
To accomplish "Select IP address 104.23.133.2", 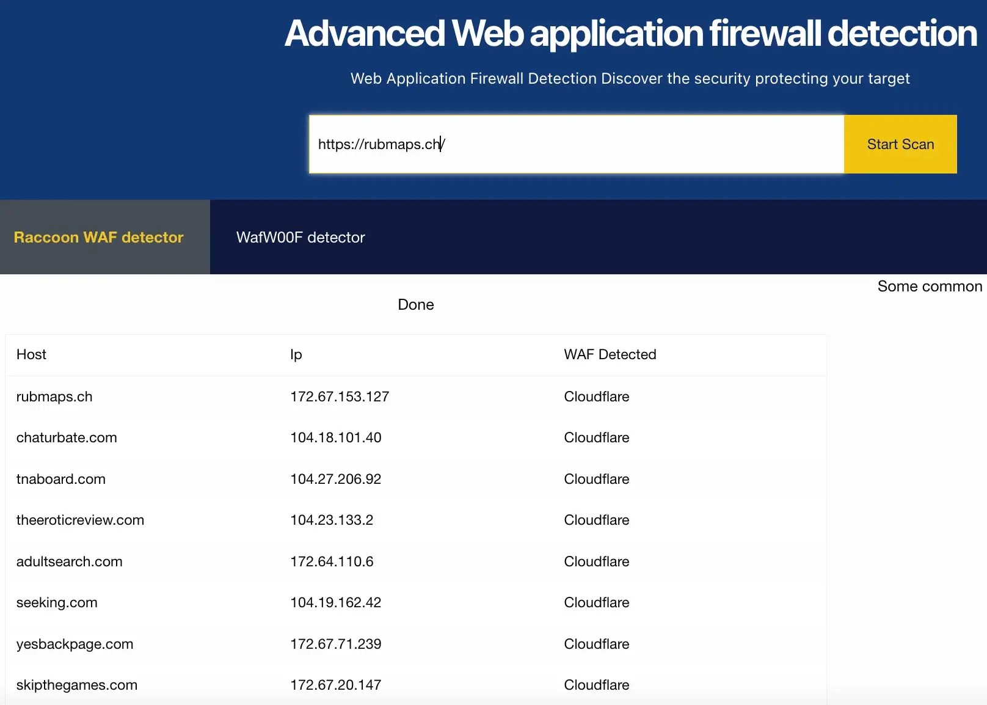I will coord(332,520).
